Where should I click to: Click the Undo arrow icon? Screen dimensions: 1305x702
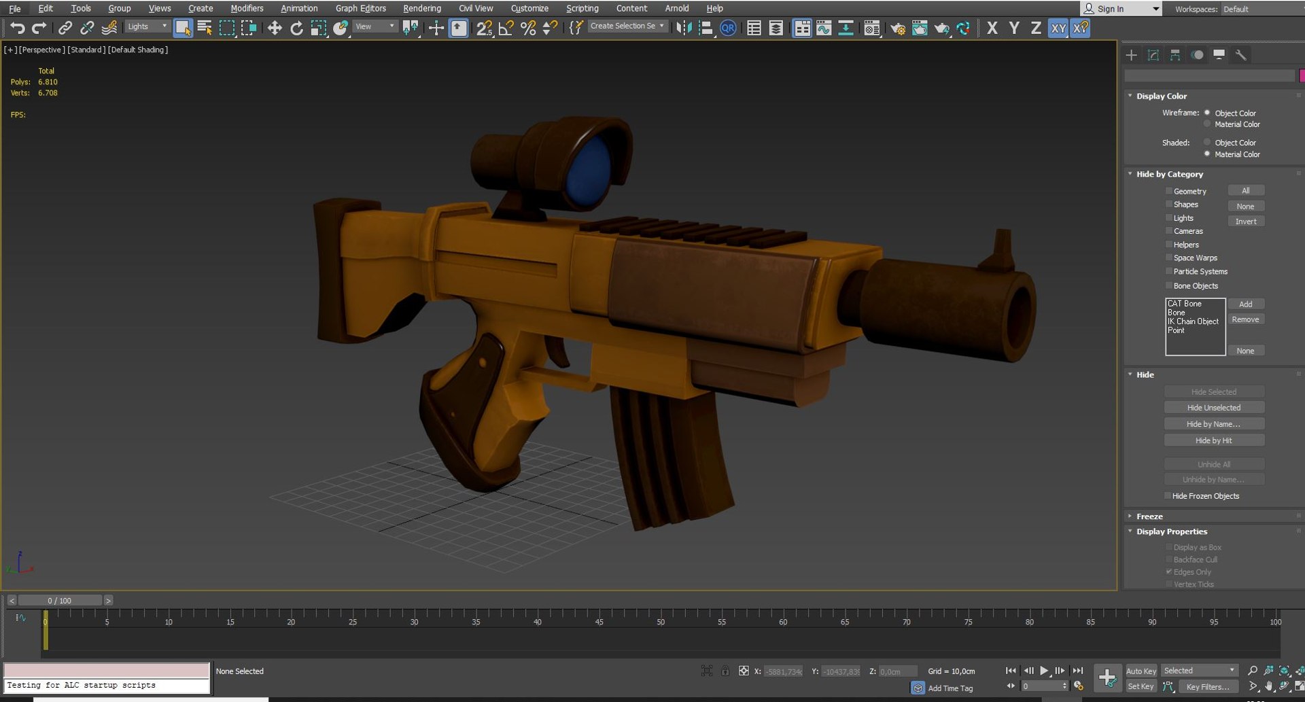18,28
